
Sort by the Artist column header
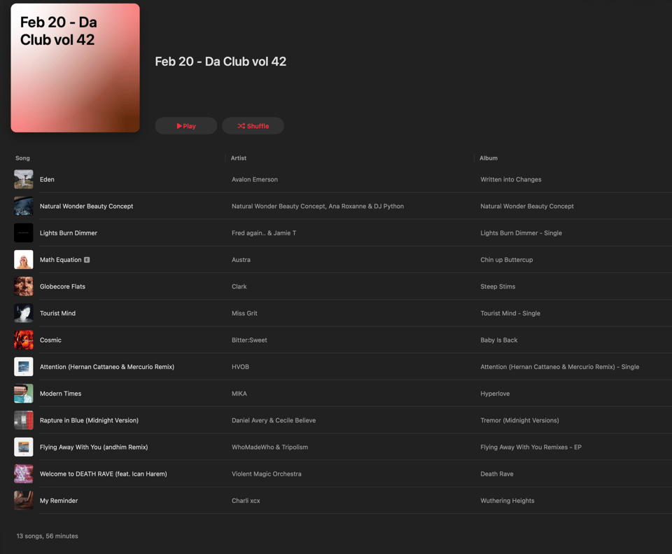pyautogui.click(x=239, y=158)
